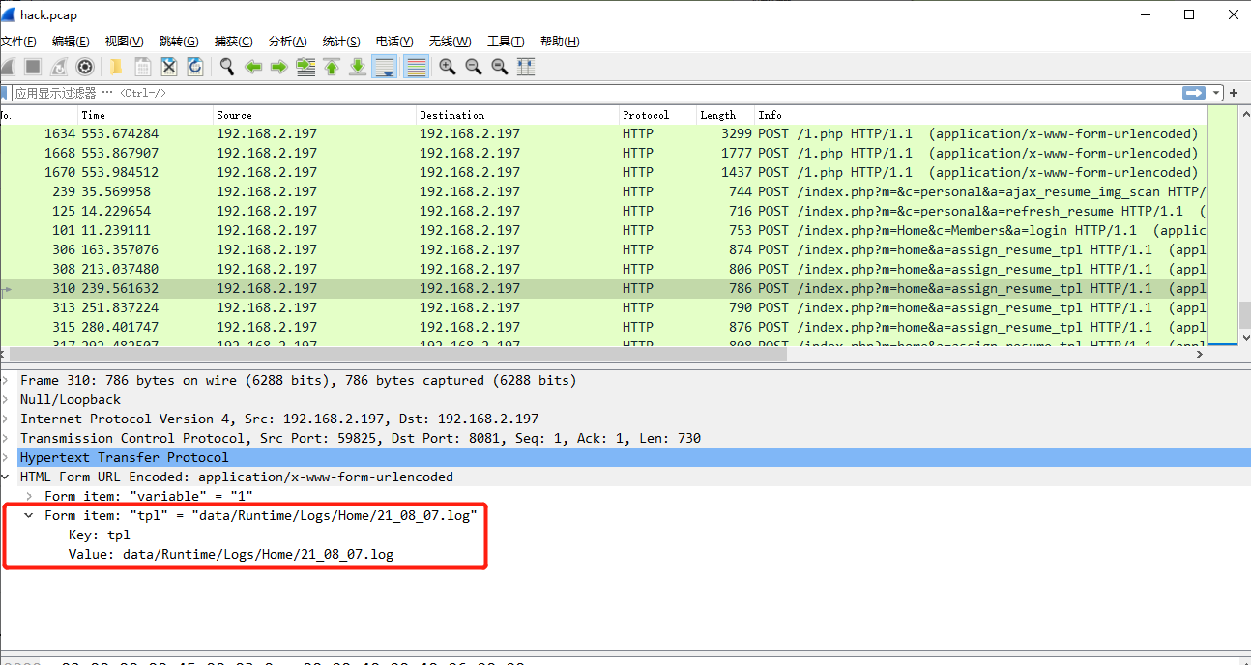Select packet 125 refresh_resume row
The image size is (1251, 665).
pos(604,211)
